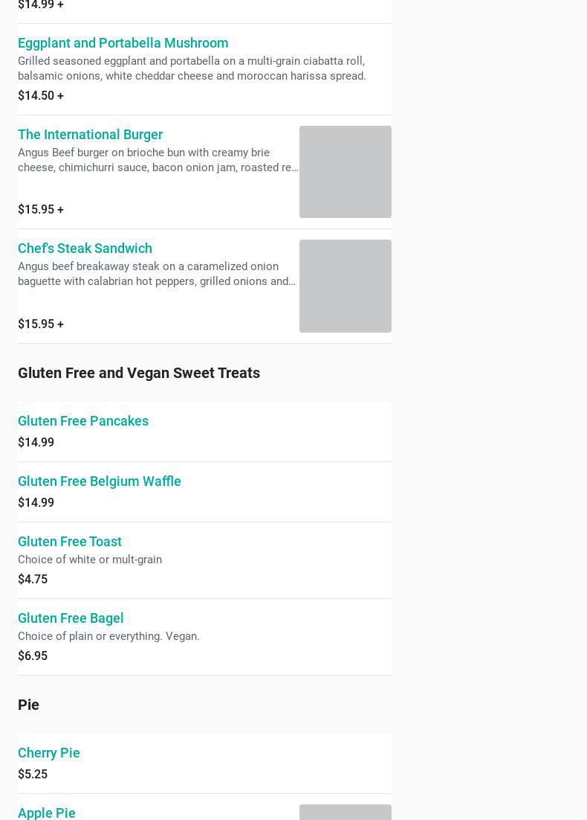The height and width of the screenshot is (820, 587).
Task: Choose the Gluten Free Belgium Waffle item
Action: (100, 481)
